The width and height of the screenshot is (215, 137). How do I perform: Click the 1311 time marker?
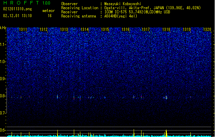tap(23, 29)
